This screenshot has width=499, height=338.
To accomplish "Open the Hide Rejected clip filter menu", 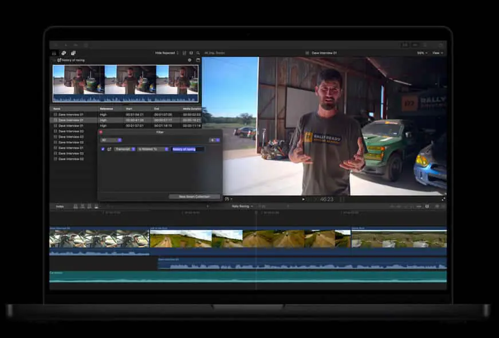I will pyautogui.click(x=167, y=53).
